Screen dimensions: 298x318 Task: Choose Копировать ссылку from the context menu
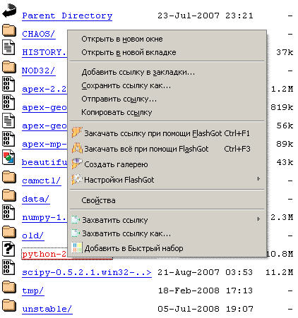click(x=117, y=112)
